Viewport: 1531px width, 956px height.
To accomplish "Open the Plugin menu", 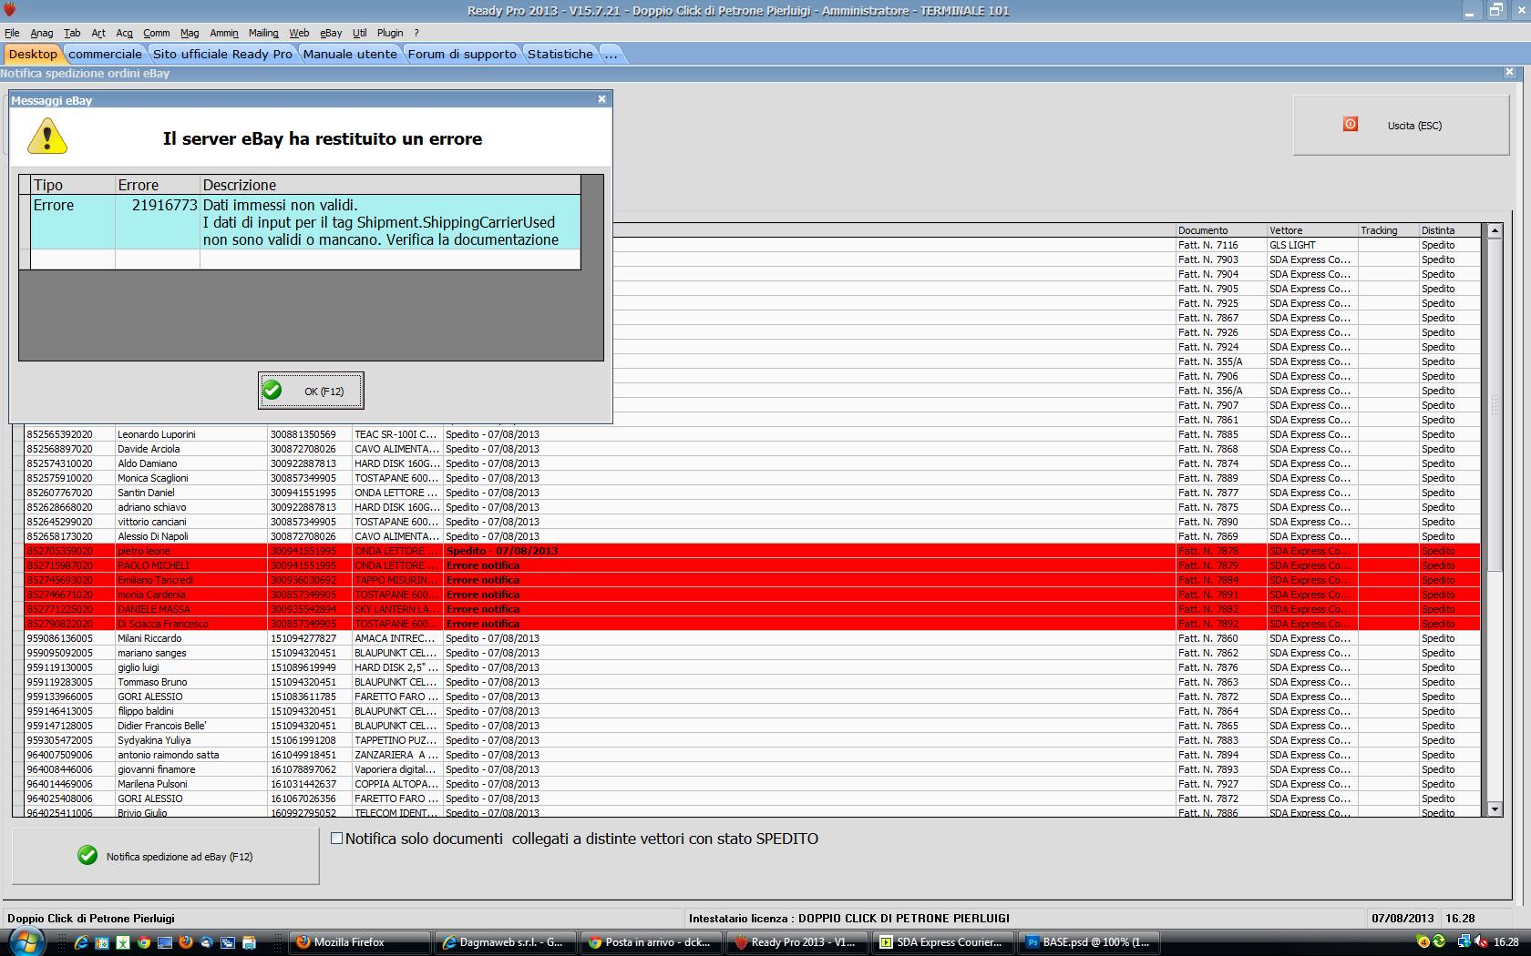I will (x=390, y=33).
